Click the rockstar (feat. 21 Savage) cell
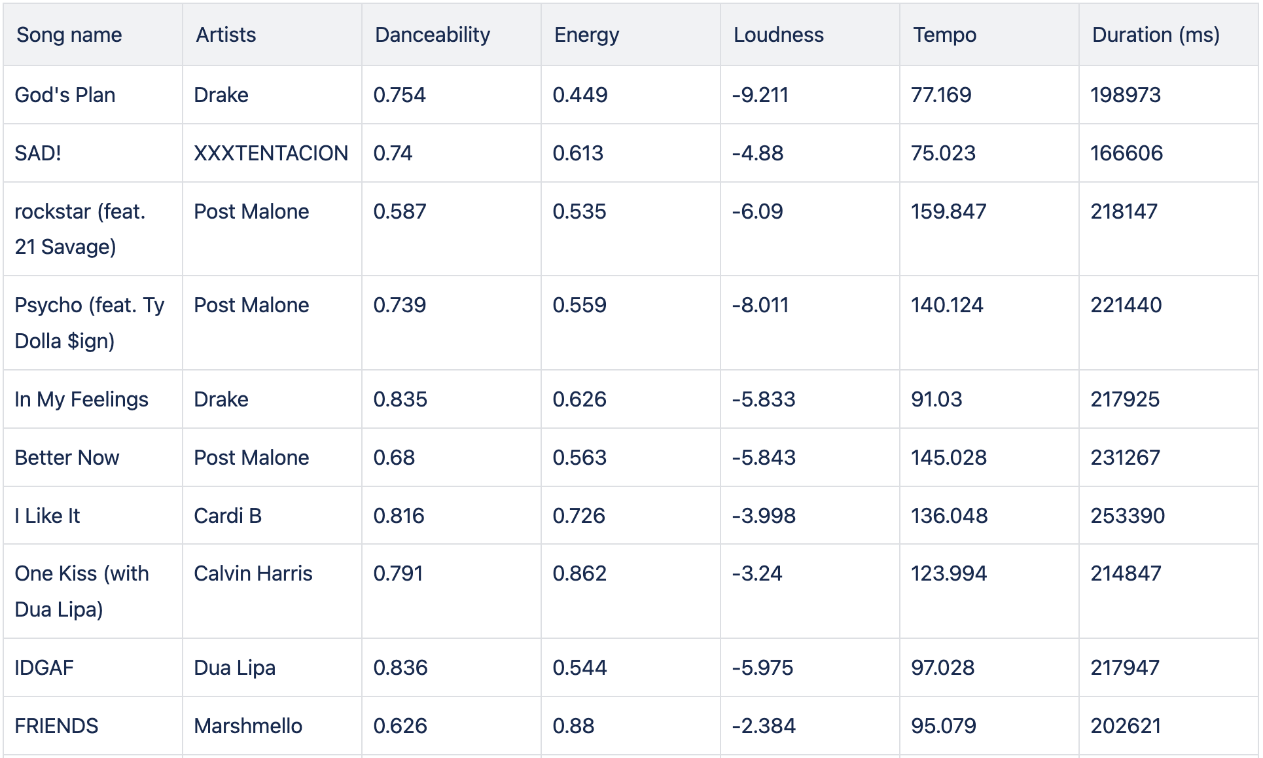Image resolution: width=1263 pixels, height=758 pixels. click(80, 229)
